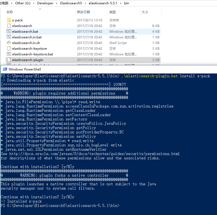Click the 4 KB size cell
The height and width of the screenshot is (215, 217).
click(x=156, y=32)
